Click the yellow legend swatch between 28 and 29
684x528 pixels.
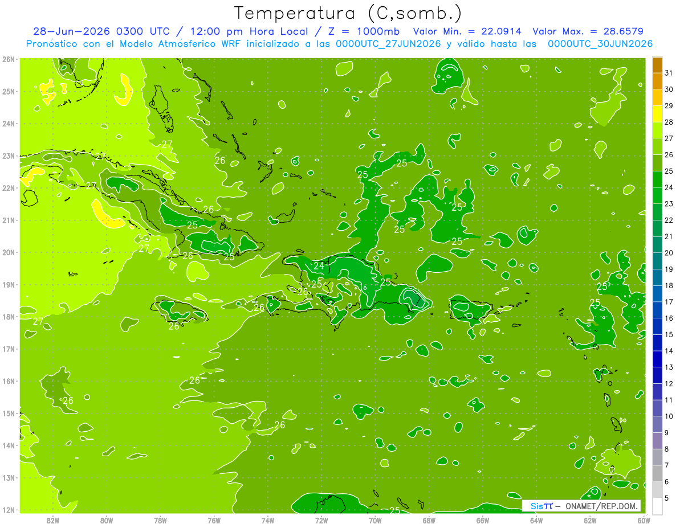pos(657,114)
